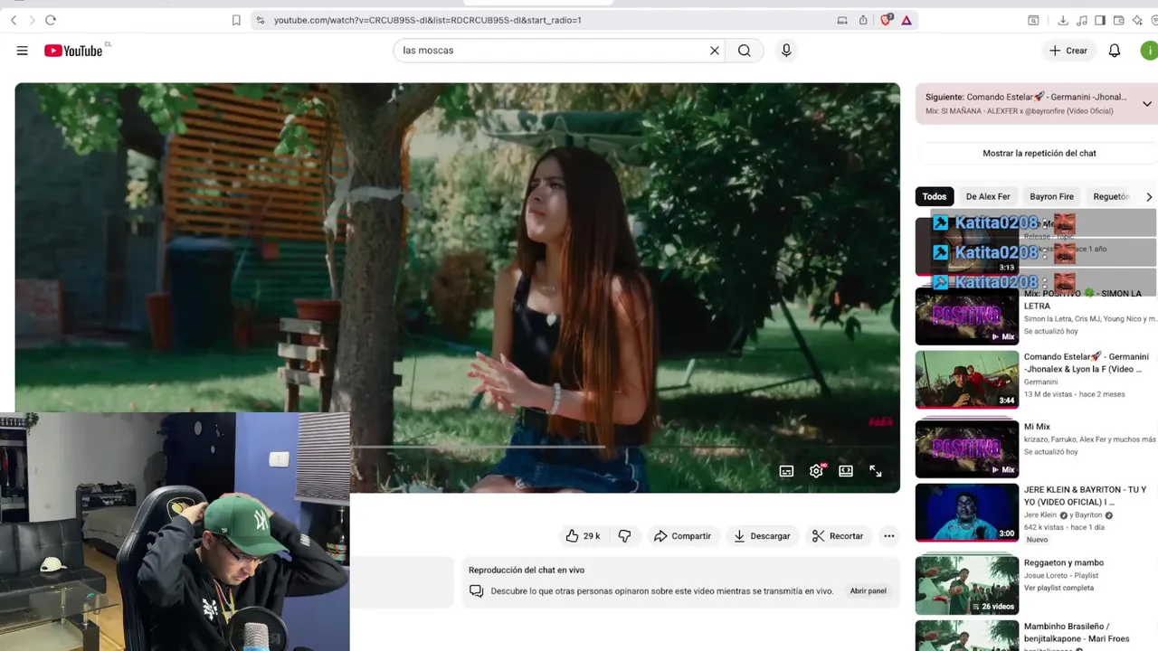Open Brave Rewards triangle icon
The width and height of the screenshot is (1158, 651).
(x=906, y=20)
